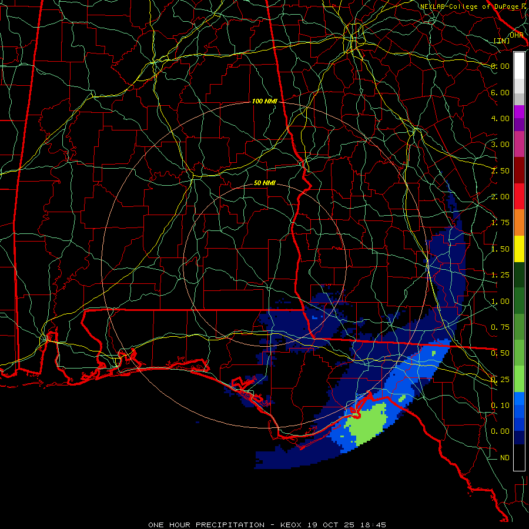The height and width of the screenshot is (529, 529).
Task: Click the OHA product label
Action: pos(516,35)
